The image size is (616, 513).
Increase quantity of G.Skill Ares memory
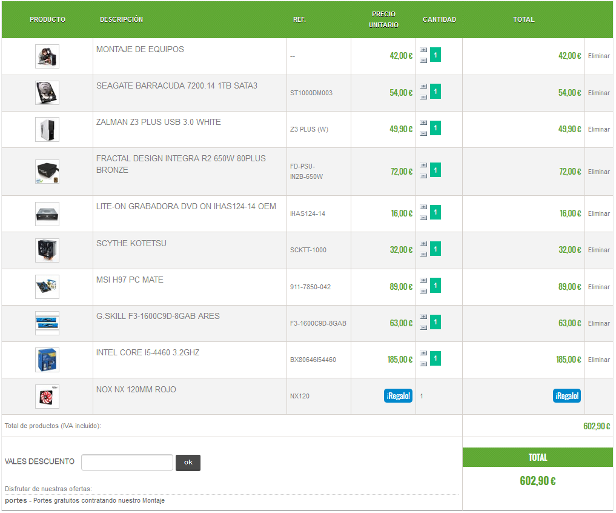coord(423,317)
